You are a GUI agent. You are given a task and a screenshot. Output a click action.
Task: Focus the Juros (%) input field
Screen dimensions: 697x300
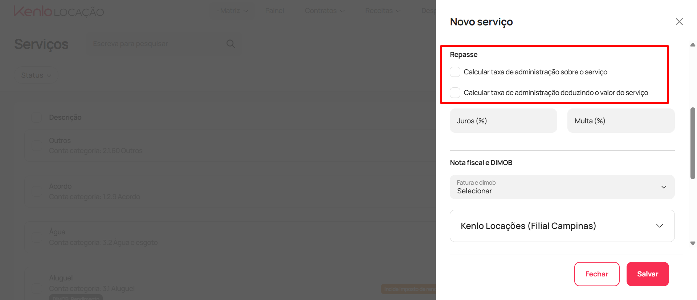503,121
